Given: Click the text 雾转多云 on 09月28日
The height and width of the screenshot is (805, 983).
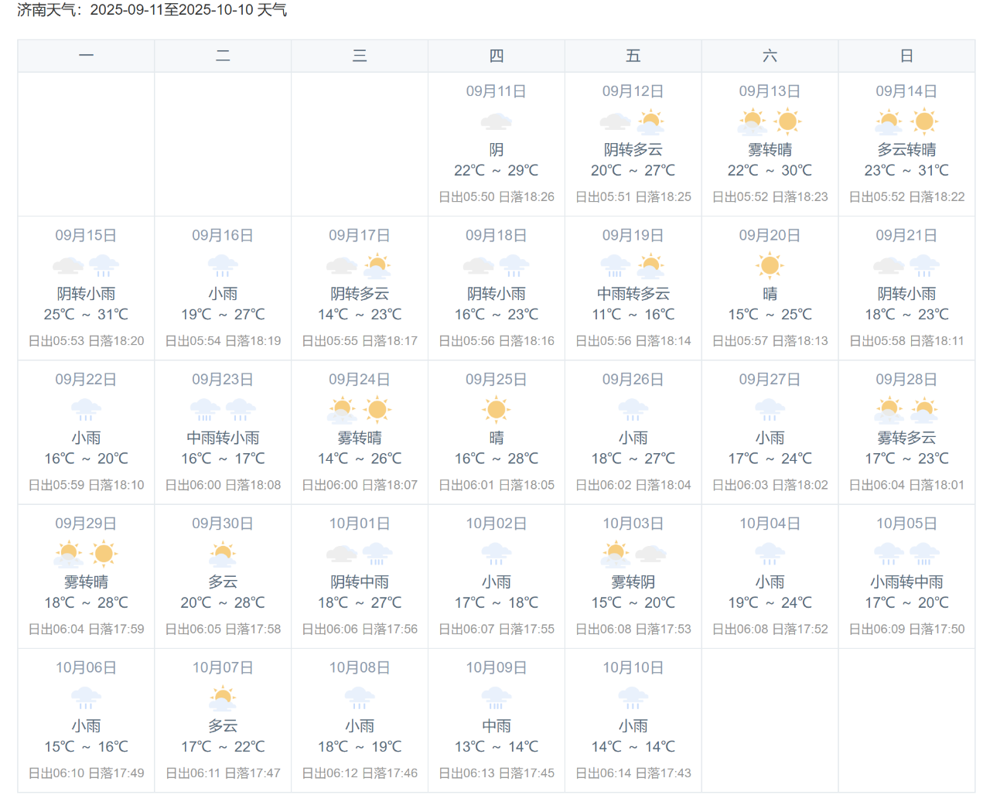Looking at the screenshot, I should [x=906, y=438].
